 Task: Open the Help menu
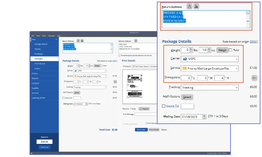(x=59, y=36)
